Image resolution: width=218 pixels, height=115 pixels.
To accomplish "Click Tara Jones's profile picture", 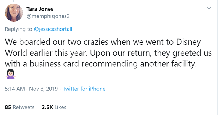I will click(14, 13).
